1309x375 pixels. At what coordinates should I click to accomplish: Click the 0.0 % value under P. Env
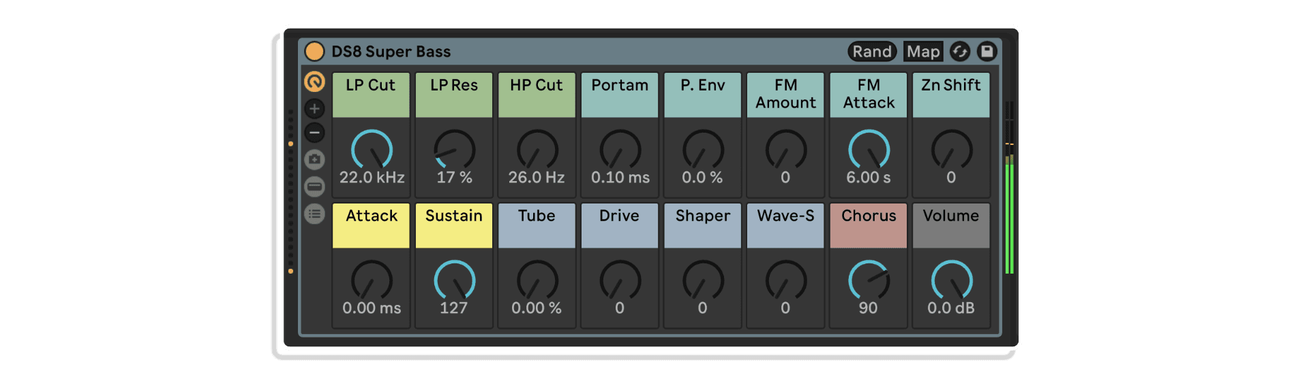702,178
